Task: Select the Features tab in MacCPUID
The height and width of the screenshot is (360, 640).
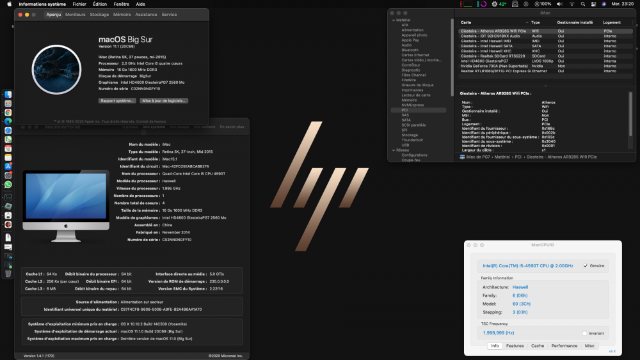Action: [x=515, y=346]
